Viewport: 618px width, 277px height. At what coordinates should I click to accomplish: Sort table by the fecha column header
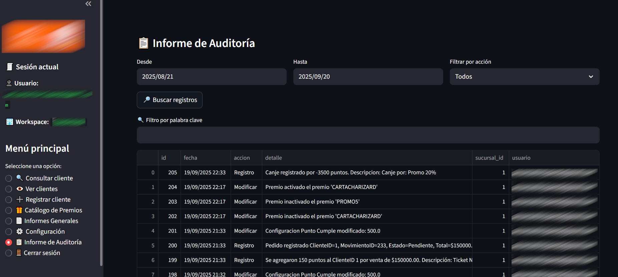click(x=191, y=158)
